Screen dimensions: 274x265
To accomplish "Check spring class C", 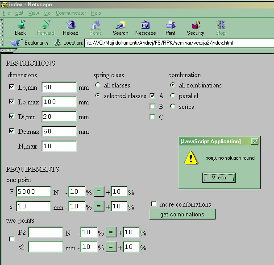I will pos(152,117).
